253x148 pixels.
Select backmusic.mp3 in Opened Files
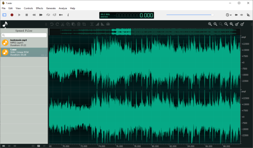24,43
